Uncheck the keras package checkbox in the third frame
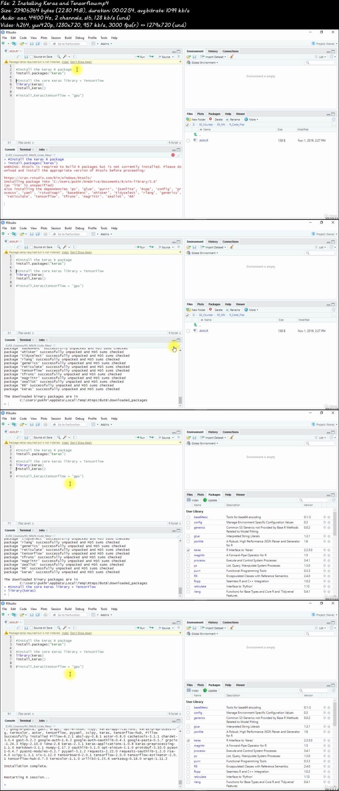Screen dimensions: 339x791 click(x=188, y=550)
